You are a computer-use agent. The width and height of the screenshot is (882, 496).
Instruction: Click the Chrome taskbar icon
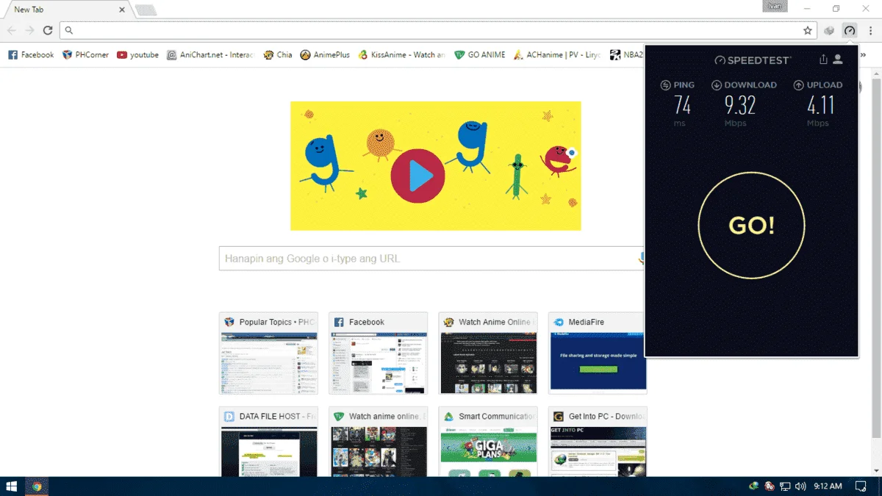click(x=37, y=486)
